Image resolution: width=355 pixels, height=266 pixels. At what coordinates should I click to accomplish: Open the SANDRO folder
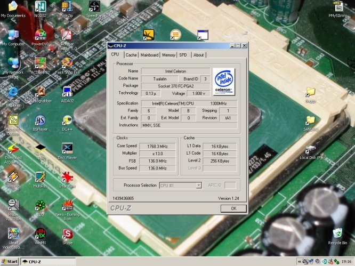[311, 123]
